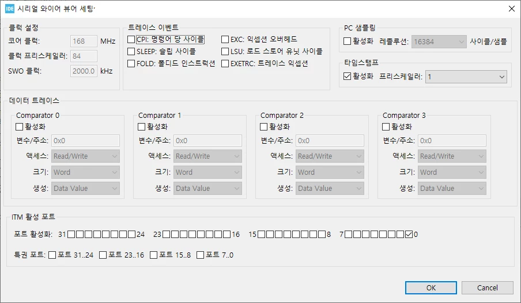Enable the LSU load store unit cycles checkbox
This screenshot has height=303, width=521.
tap(225, 51)
